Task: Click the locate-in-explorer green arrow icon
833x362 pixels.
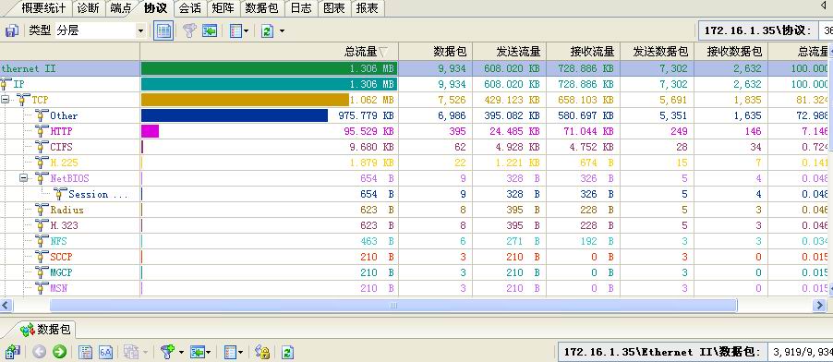Action: coord(210,30)
